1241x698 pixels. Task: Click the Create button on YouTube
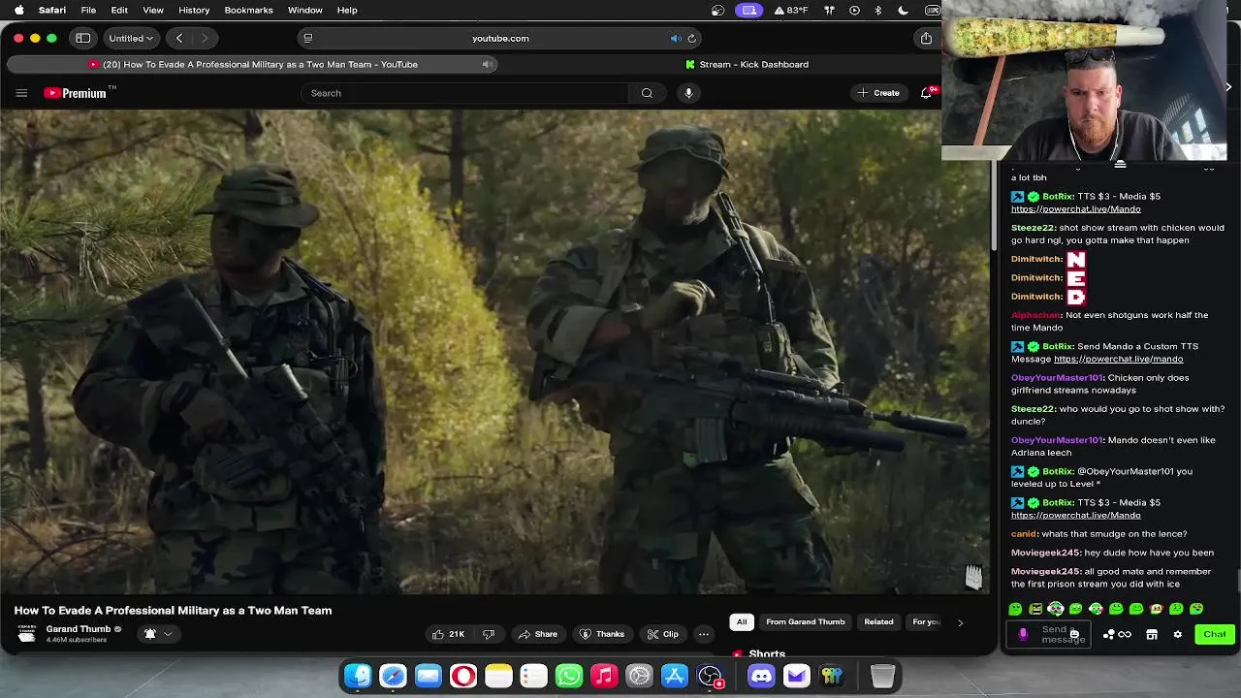point(878,93)
